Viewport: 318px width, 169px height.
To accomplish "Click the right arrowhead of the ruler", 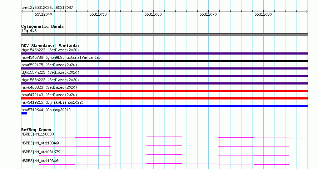I will (307, 11).
